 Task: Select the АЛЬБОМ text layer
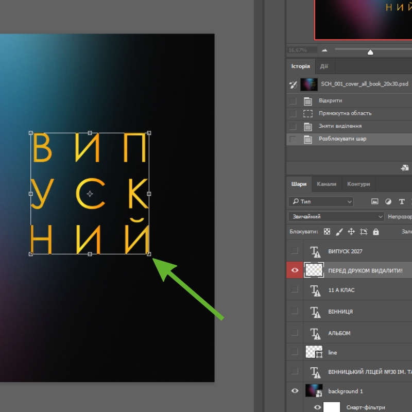click(x=339, y=333)
